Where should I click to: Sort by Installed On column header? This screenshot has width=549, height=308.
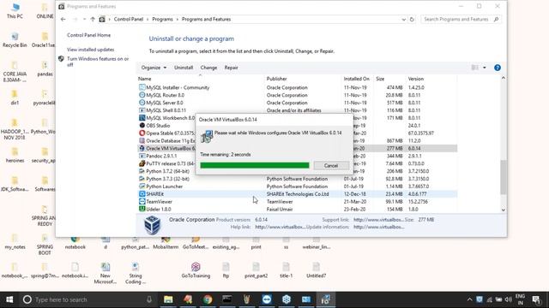[358, 79]
